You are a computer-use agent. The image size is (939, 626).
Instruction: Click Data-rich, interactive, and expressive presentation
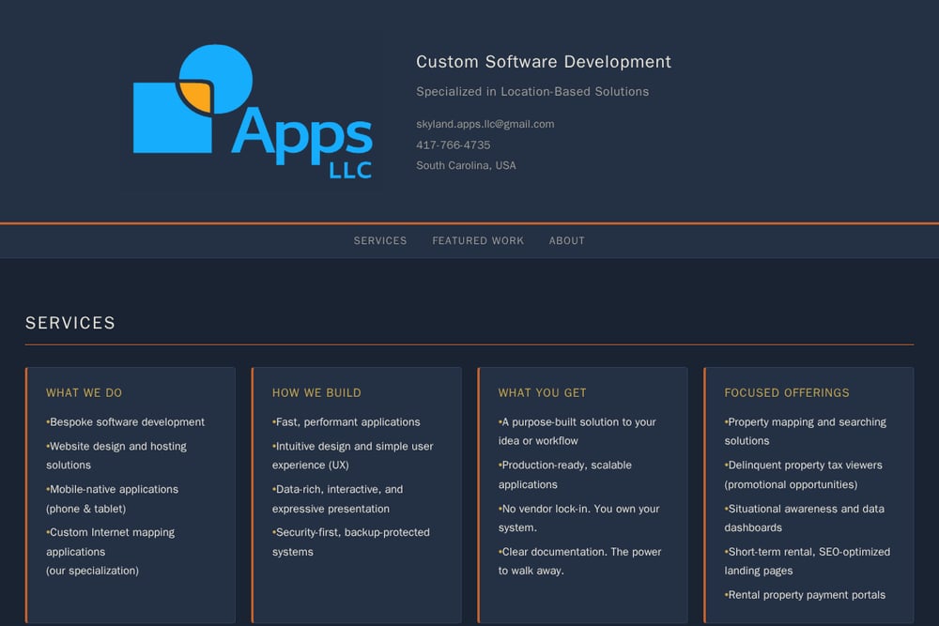point(337,498)
